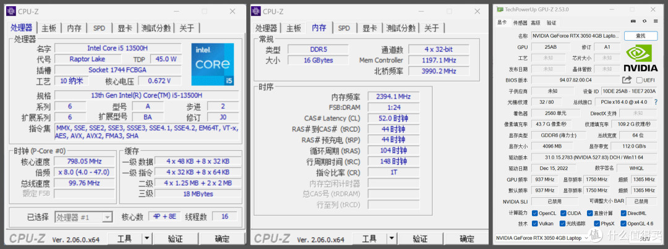668x249 pixels.
Task: Select the memory size value 16 GBytes
Action: (x=318, y=61)
